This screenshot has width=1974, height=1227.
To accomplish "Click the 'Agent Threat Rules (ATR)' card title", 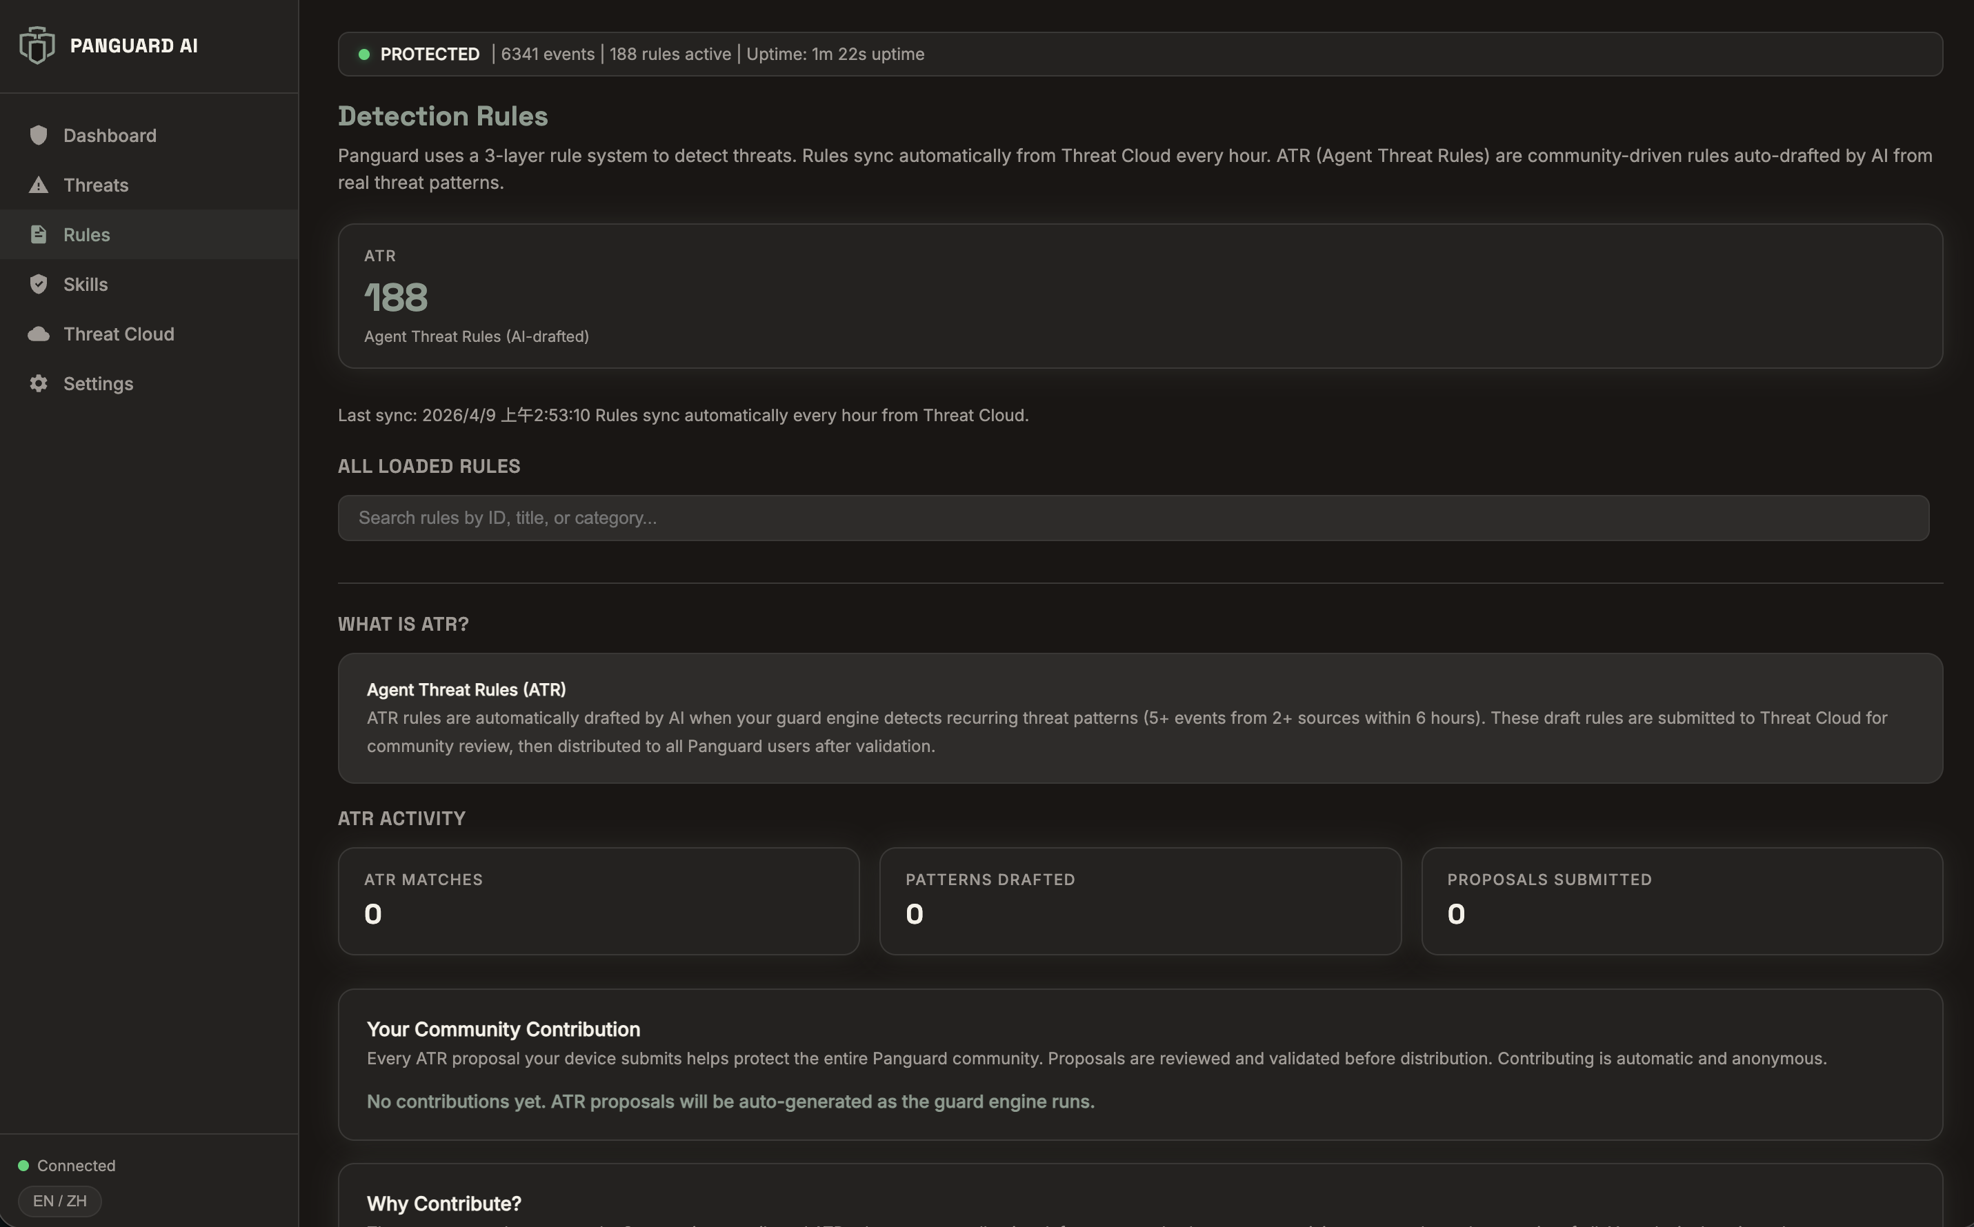I will pyautogui.click(x=466, y=690).
